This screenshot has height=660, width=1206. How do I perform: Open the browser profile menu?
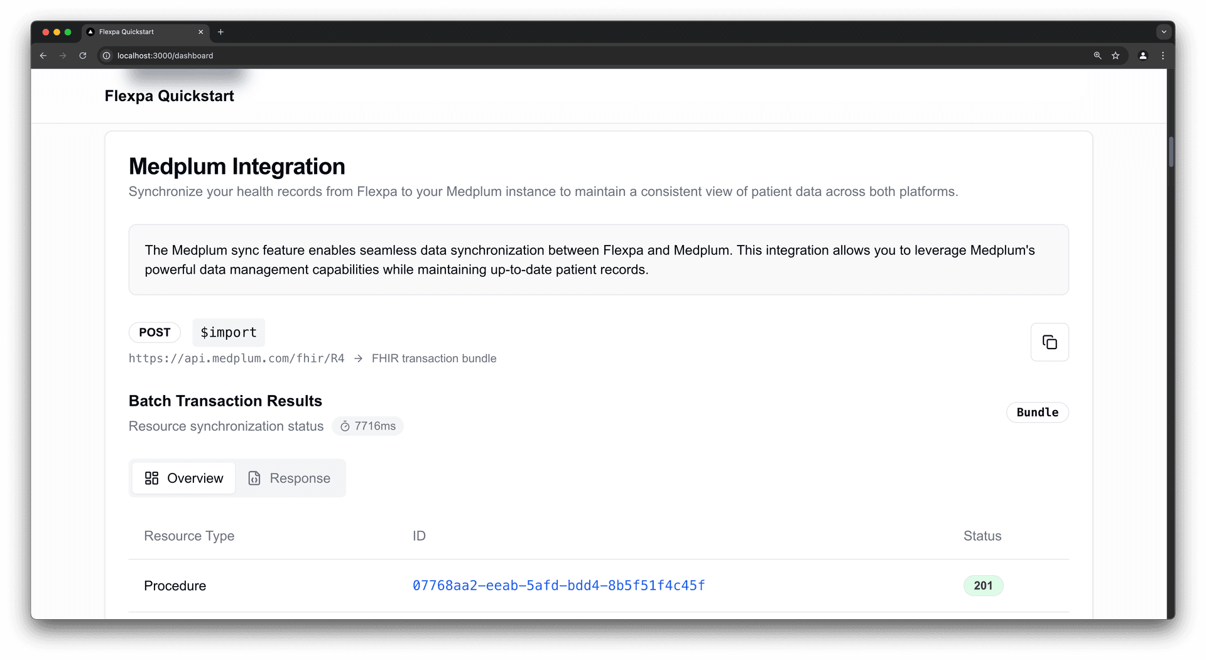click(x=1143, y=56)
